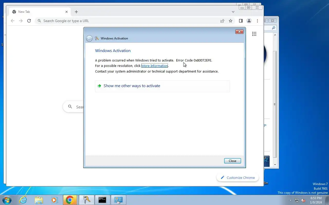
Task: Focus the Chrome address bar
Action: tap(129, 21)
